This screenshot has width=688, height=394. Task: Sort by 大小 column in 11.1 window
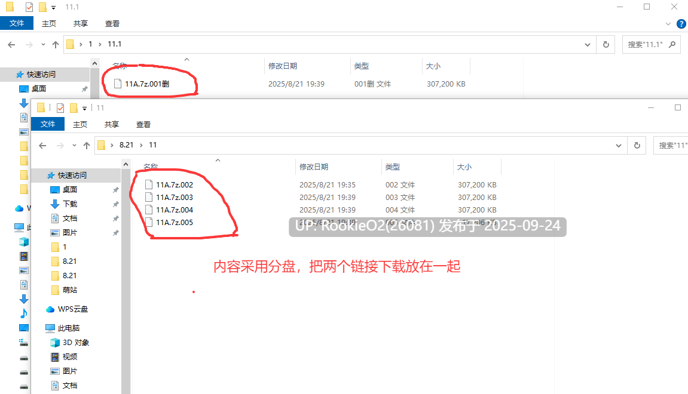coord(433,66)
